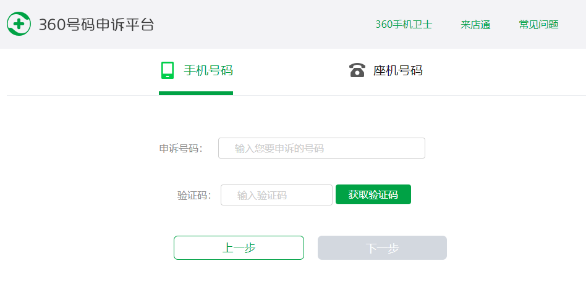Viewport: 586px width, 290px height.
Task: Click the 360号码申诉平台 title text
Action: (x=96, y=25)
